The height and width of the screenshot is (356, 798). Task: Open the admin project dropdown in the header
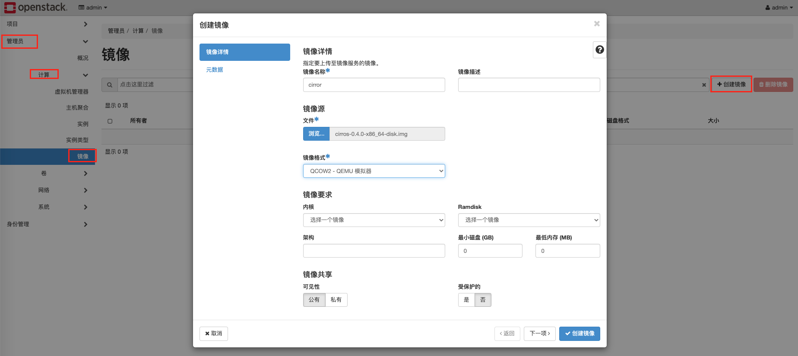[93, 7]
